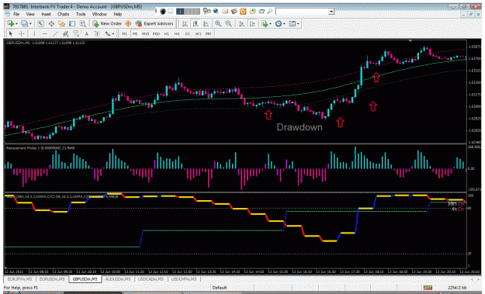Select the equidistant channel tool
Viewport: 485px width, 294px height.
[66, 33]
